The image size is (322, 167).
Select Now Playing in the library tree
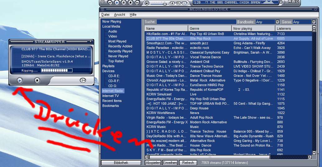pyautogui.click(x=112, y=21)
